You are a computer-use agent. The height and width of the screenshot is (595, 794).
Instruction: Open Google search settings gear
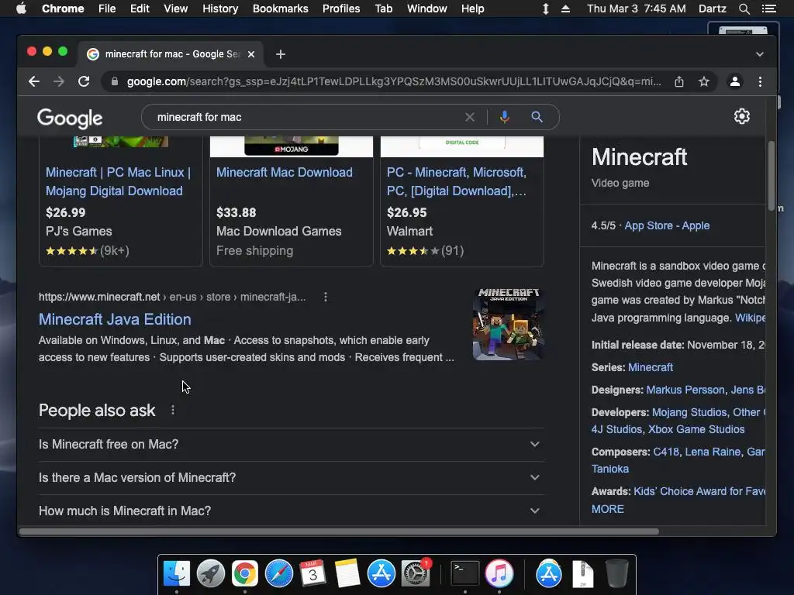click(x=742, y=116)
